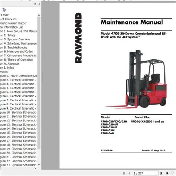The height and width of the screenshot is (176, 176).
Task: Open Figure 20. Electrical Schematic bookmark
Action: tap(18, 153)
